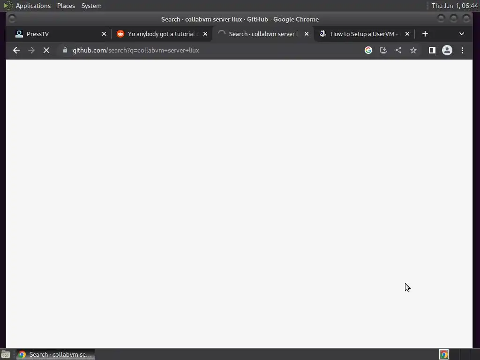Close the How to Setup a UserVM tab
The width and height of the screenshot is (480, 360).
point(407,34)
